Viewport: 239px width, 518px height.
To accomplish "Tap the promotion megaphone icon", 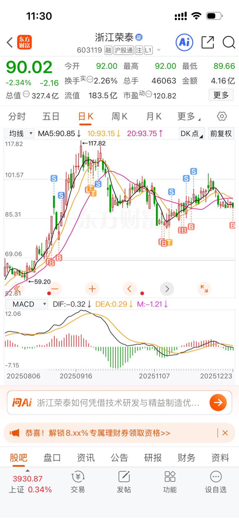I will click(x=15, y=433).
